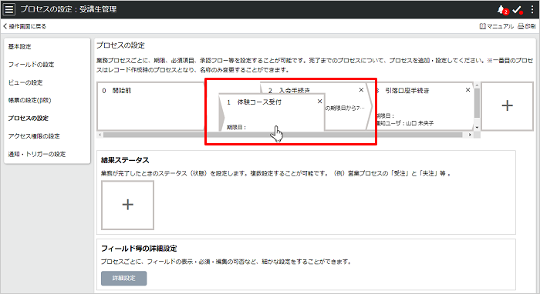This screenshot has height=294, width=540.
Task: Click the 0 開始前 process card
Action: pos(151,106)
